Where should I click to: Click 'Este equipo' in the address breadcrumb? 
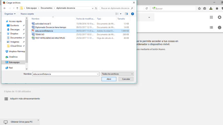tap(32, 8)
